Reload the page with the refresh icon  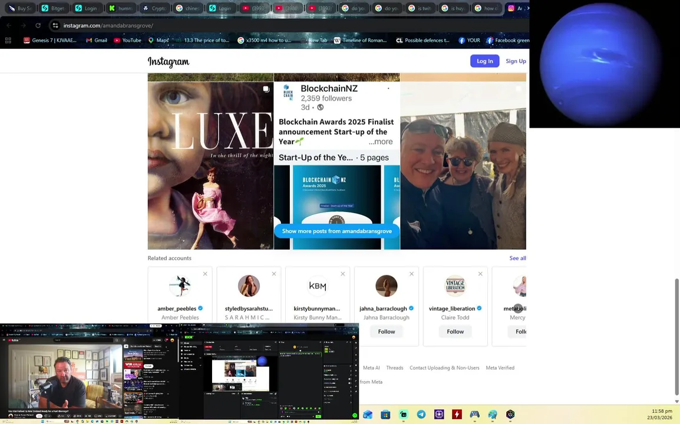point(38,25)
